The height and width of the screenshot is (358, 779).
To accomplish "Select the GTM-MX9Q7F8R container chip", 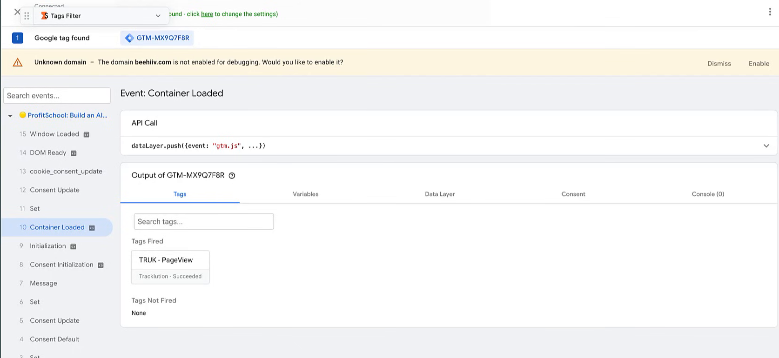I will (x=157, y=38).
